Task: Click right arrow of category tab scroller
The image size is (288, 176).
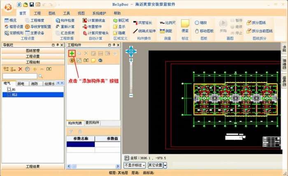Action: (62, 83)
